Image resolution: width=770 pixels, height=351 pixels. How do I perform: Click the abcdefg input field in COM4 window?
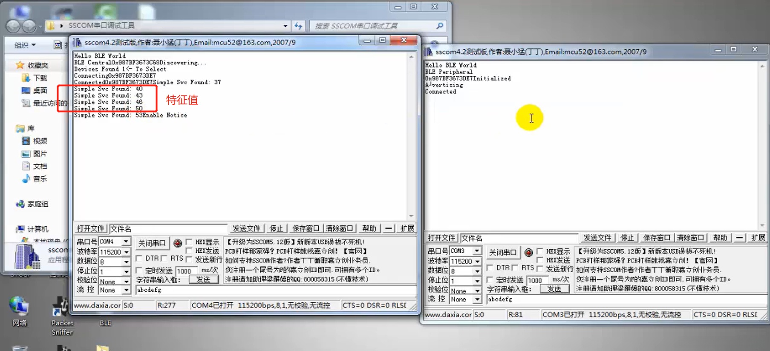[x=276, y=290]
